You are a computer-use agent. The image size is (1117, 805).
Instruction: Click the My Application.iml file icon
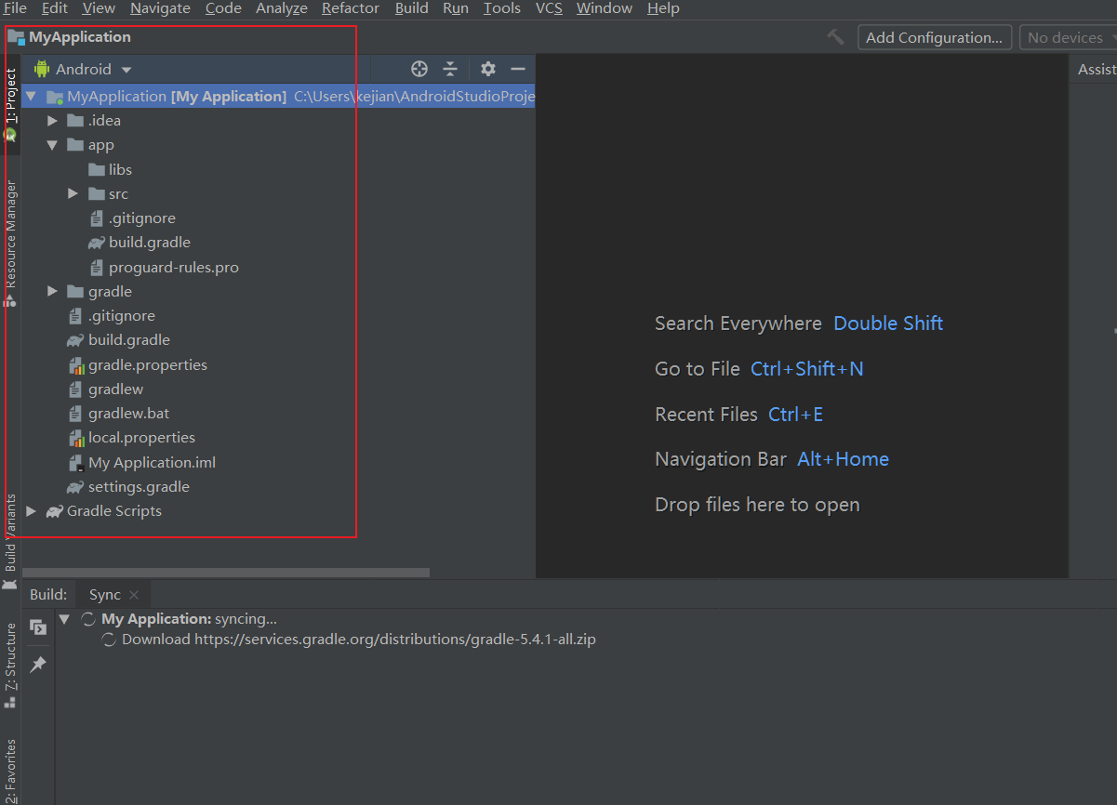76,463
